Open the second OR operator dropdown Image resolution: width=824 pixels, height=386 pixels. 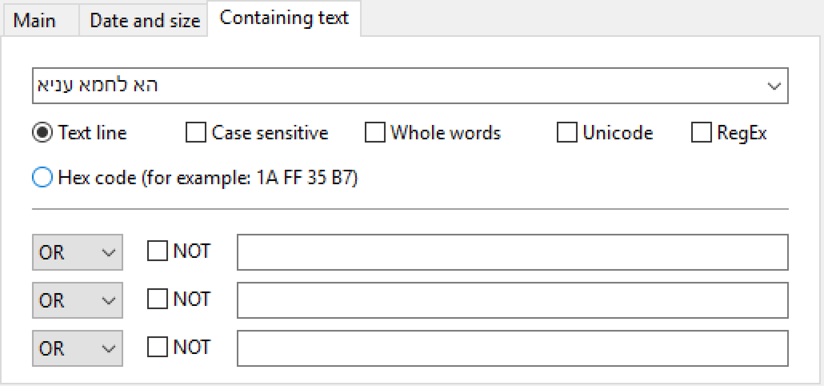(x=77, y=300)
